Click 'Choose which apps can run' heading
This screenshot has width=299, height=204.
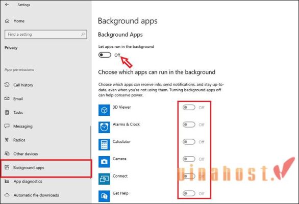(157, 72)
